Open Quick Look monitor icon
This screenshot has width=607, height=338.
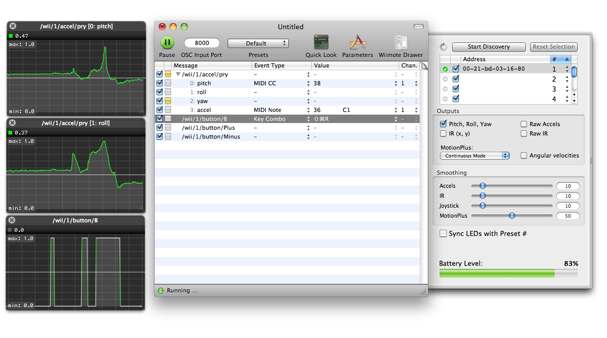tap(321, 42)
